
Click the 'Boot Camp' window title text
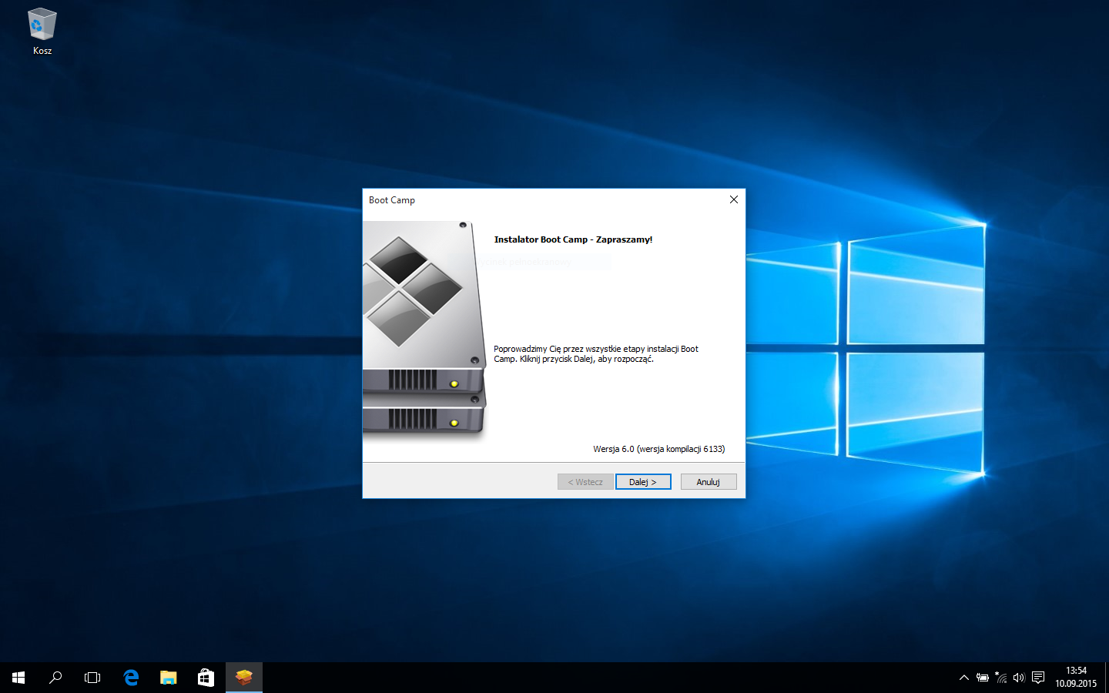[x=392, y=200]
